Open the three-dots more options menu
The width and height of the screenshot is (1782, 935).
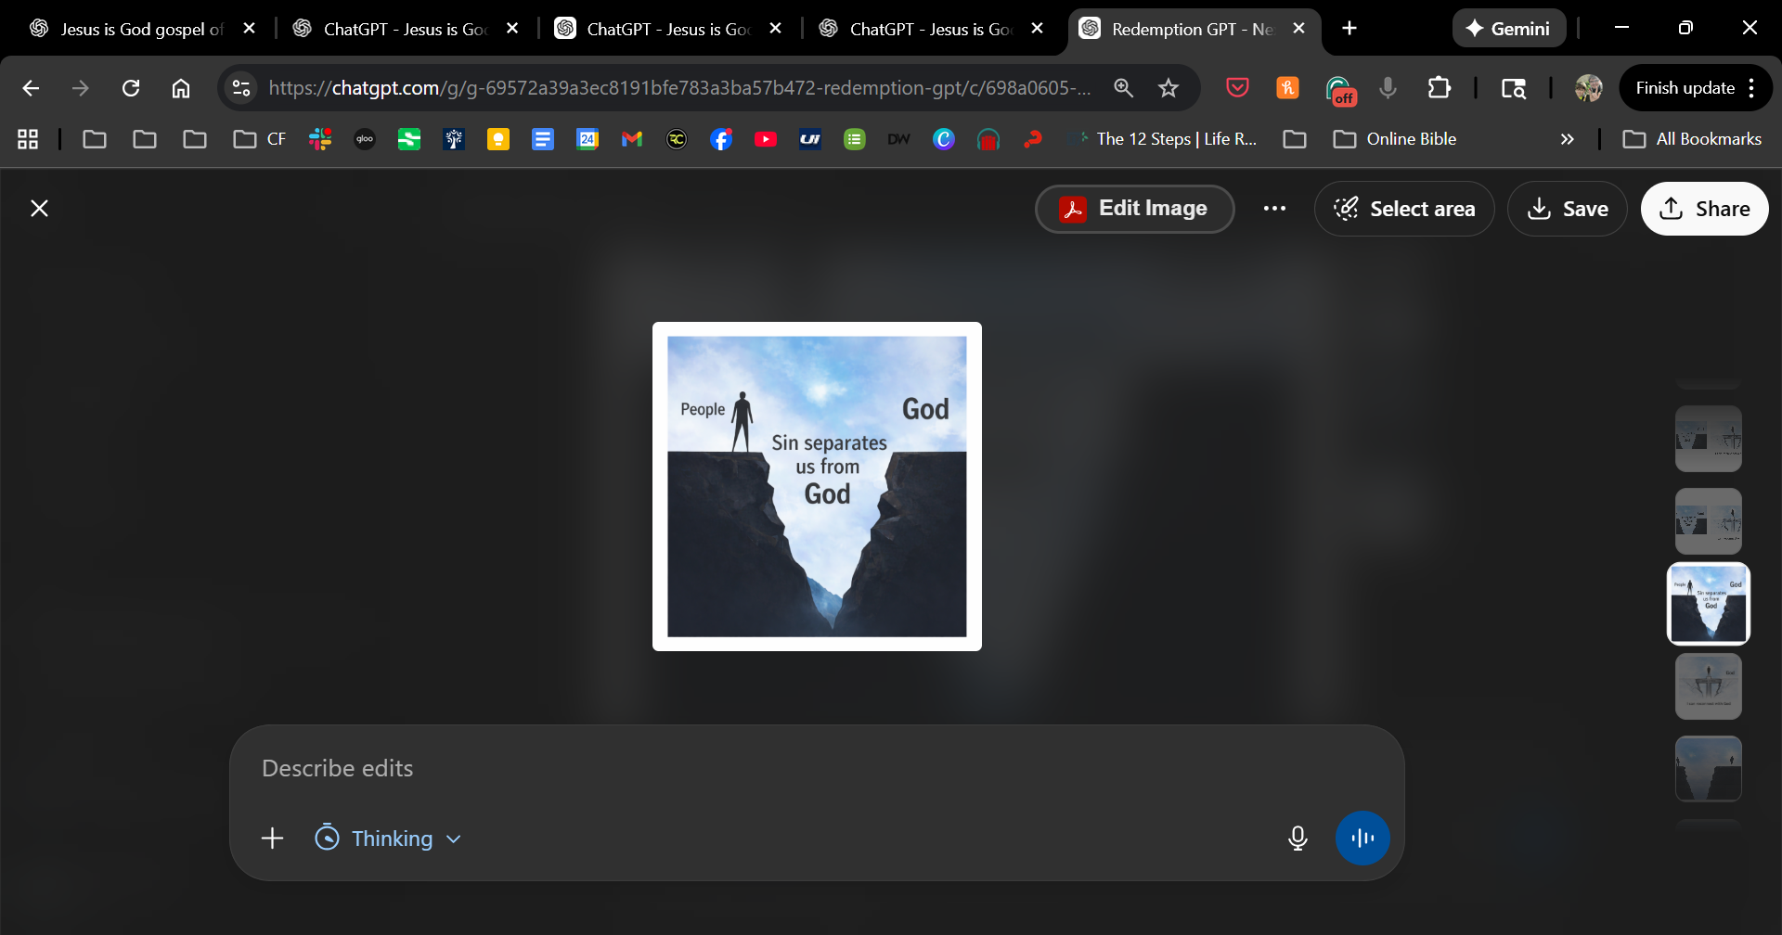(x=1274, y=209)
